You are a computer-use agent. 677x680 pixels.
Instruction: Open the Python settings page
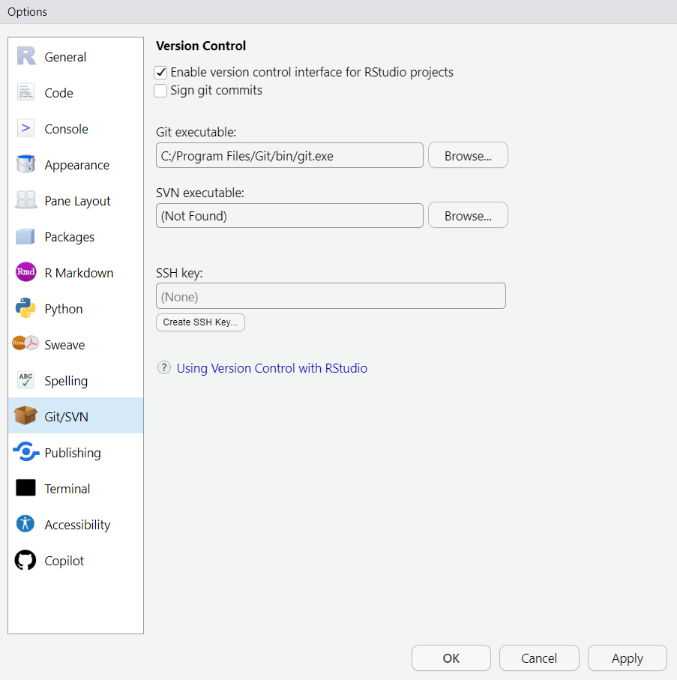click(76, 309)
